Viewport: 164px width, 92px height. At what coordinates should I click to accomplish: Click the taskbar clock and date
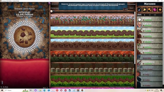157,90
